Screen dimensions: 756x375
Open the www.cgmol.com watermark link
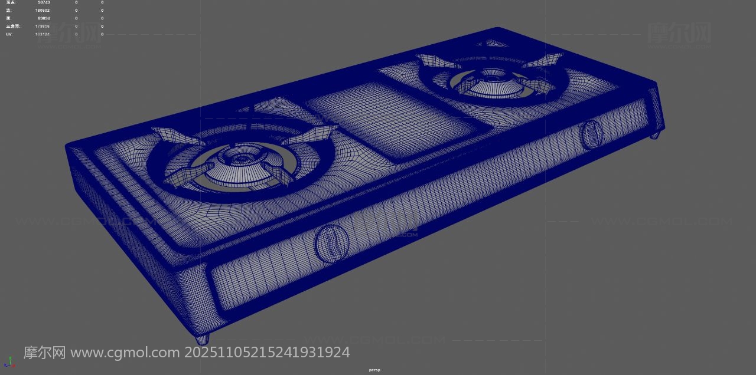click(x=125, y=353)
